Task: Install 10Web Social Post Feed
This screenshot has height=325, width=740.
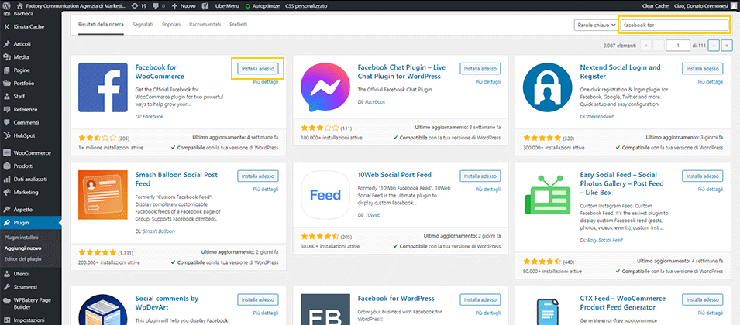Action: (480, 176)
